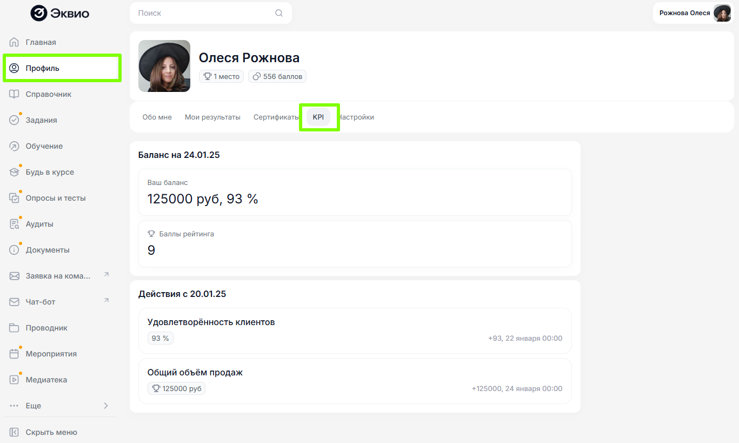The image size is (739, 443).
Task: Click the 93 % tag under Удовлетворённость клиентов
Action: click(161, 338)
